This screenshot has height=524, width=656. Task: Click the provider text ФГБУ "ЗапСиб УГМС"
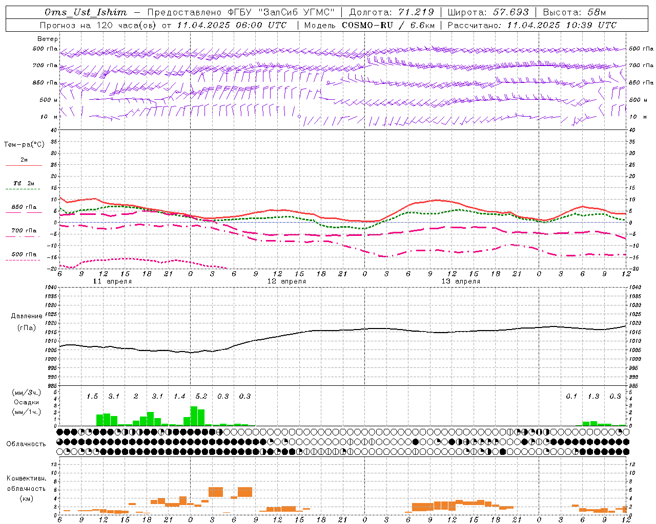pyautogui.click(x=281, y=12)
